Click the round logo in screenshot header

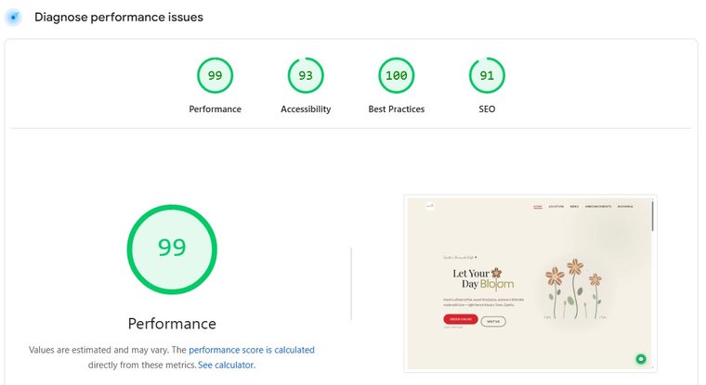(430, 207)
